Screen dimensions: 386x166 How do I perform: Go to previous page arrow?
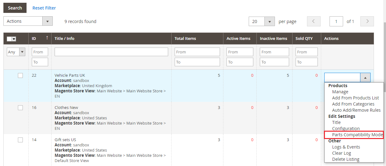coord(313,21)
